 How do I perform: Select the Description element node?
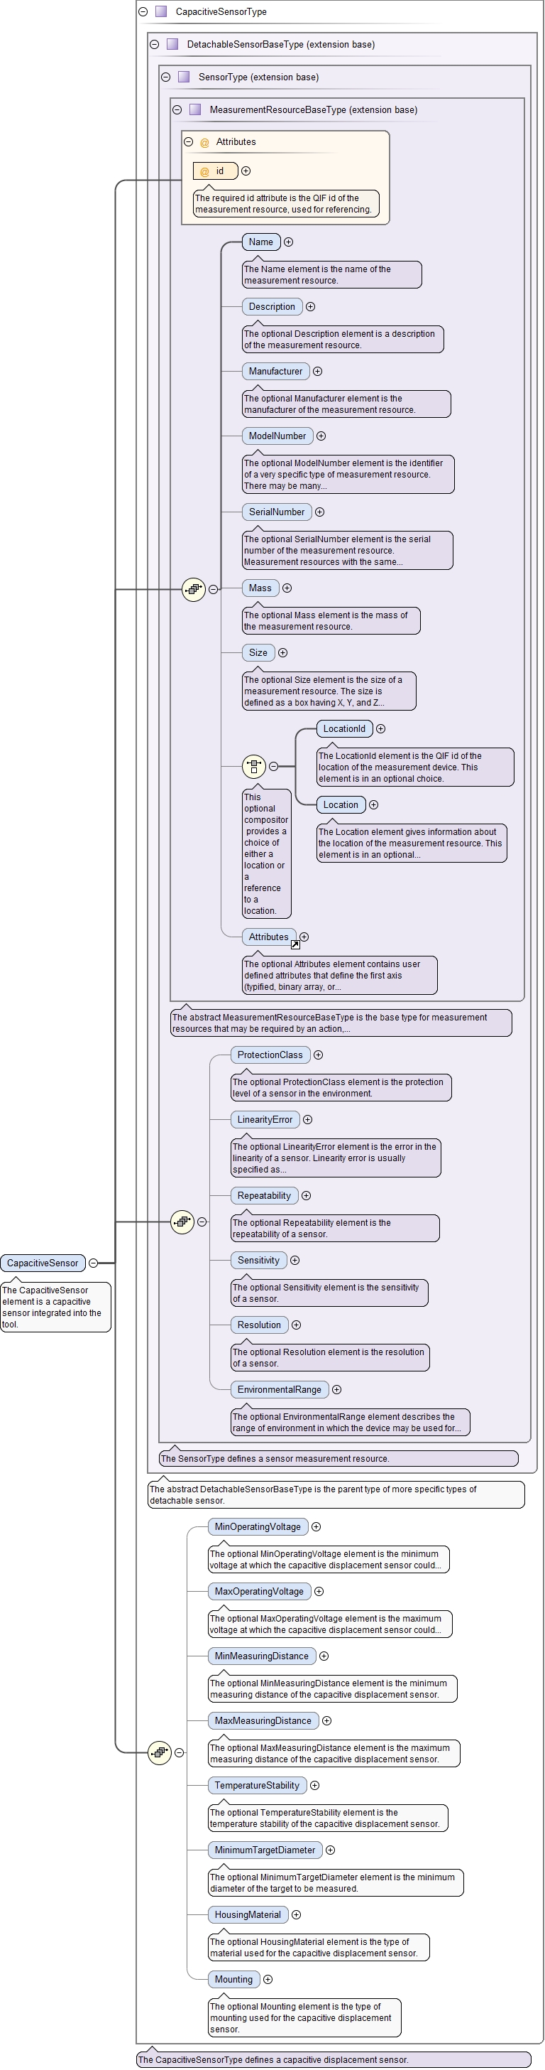point(272,307)
